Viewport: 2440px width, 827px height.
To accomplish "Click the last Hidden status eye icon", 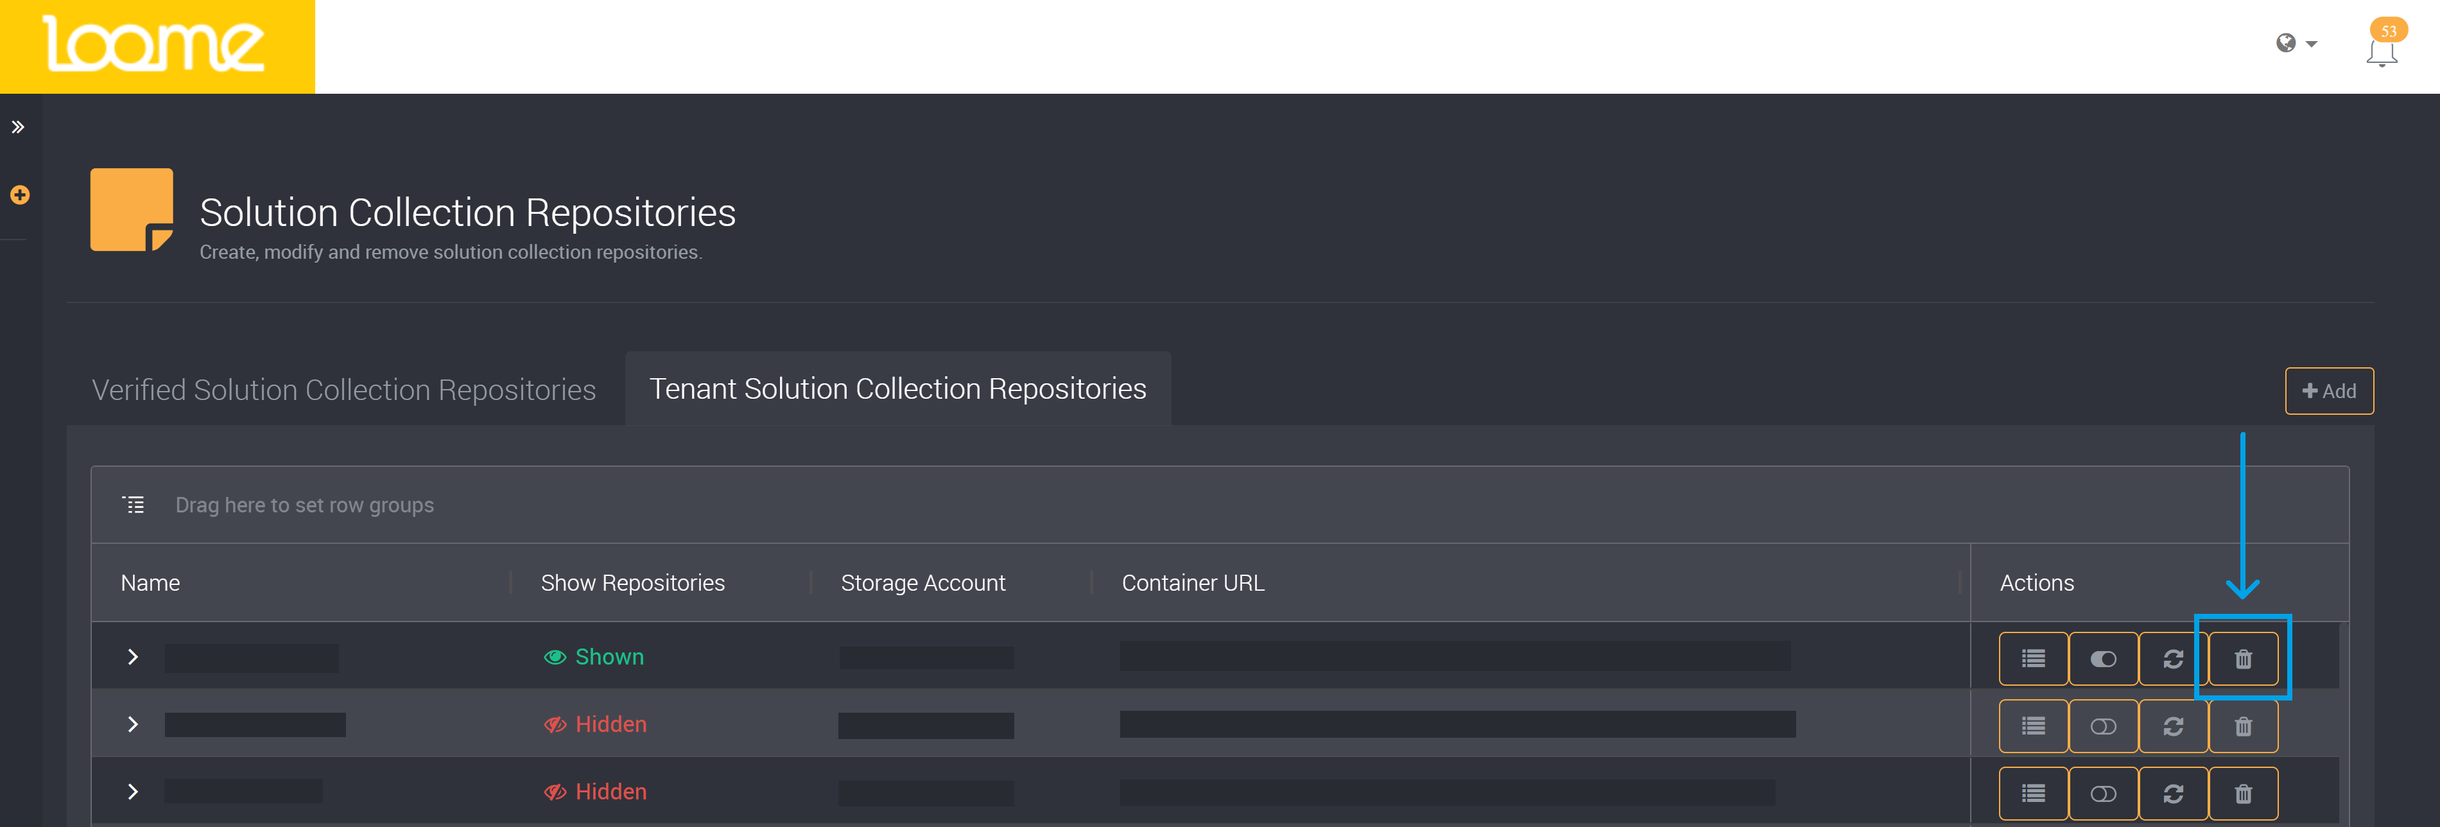I will pos(555,792).
